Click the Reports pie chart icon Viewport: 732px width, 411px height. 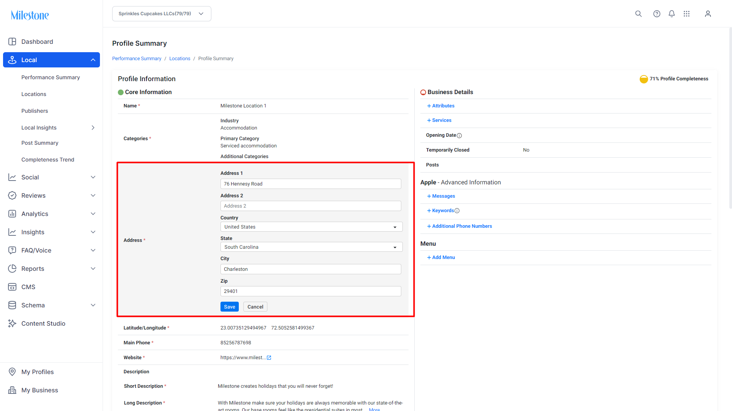click(x=12, y=269)
